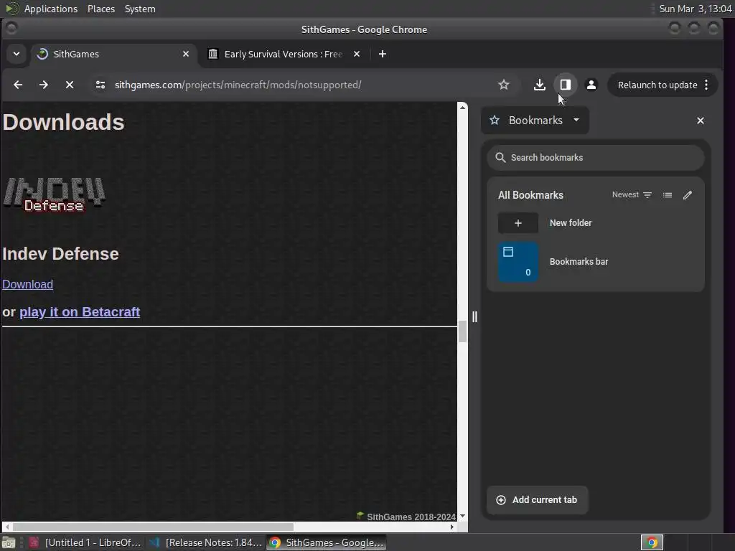This screenshot has height=551, width=735.
Task: Switch bookmarks to list view icon
Action: pos(668,195)
